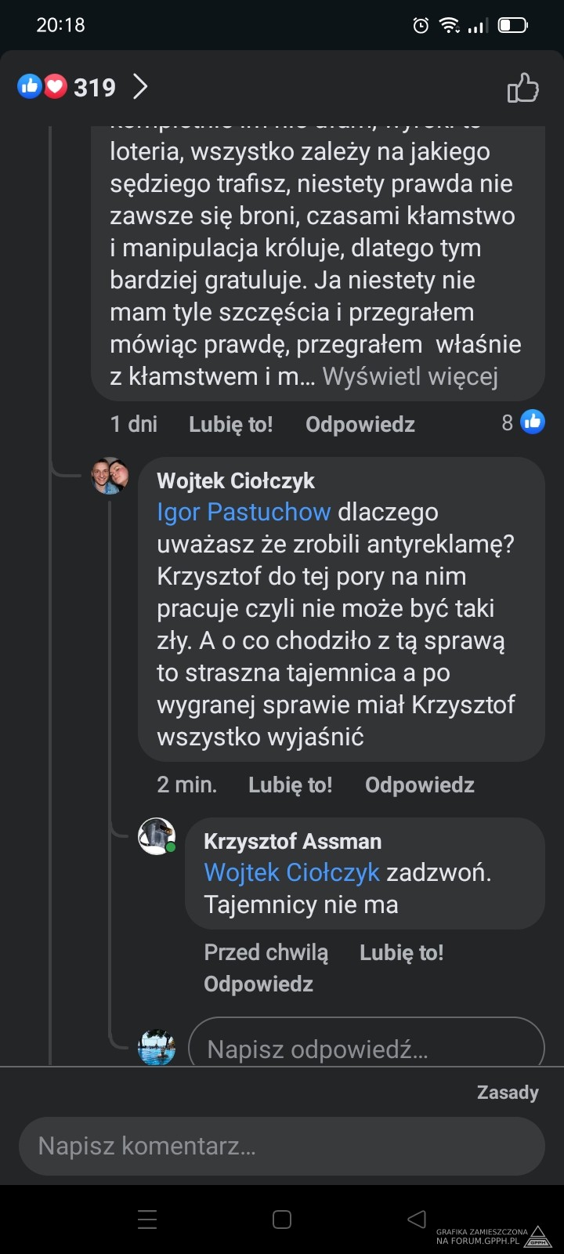Focus the Napisz komentarz comment field
The image size is (564, 1254).
pyautogui.click(x=281, y=1146)
